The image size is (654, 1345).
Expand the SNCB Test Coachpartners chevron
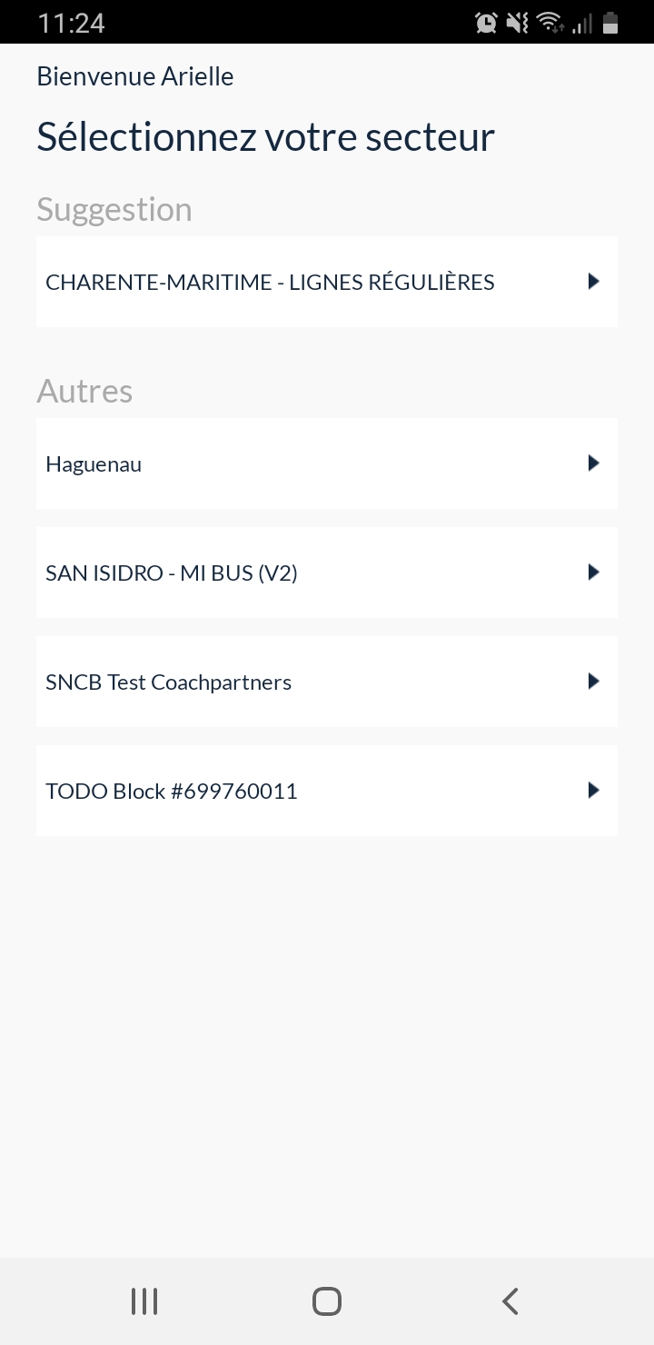(x=593, y=682)
